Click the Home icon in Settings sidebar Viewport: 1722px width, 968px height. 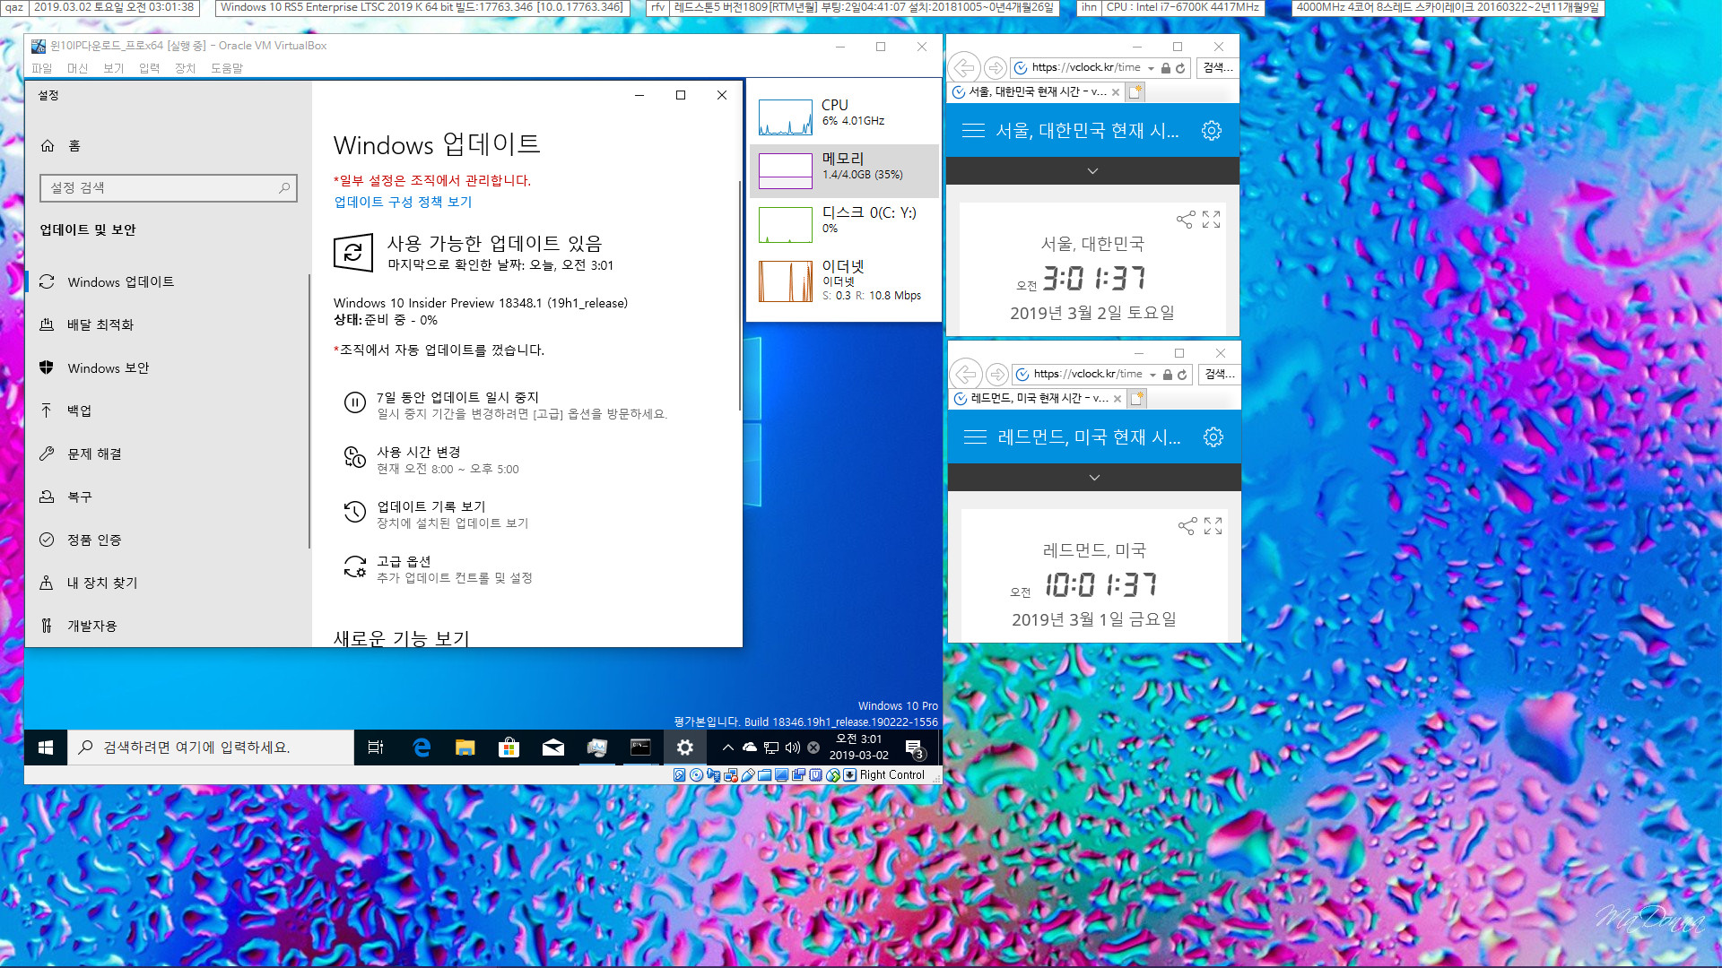click(48, 145)
